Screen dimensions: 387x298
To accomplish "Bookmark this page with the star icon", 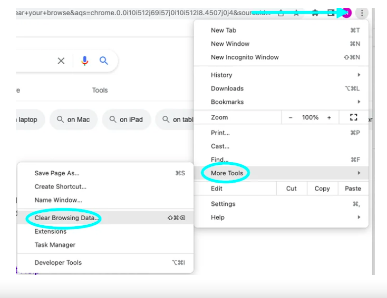I will (296, 13).
